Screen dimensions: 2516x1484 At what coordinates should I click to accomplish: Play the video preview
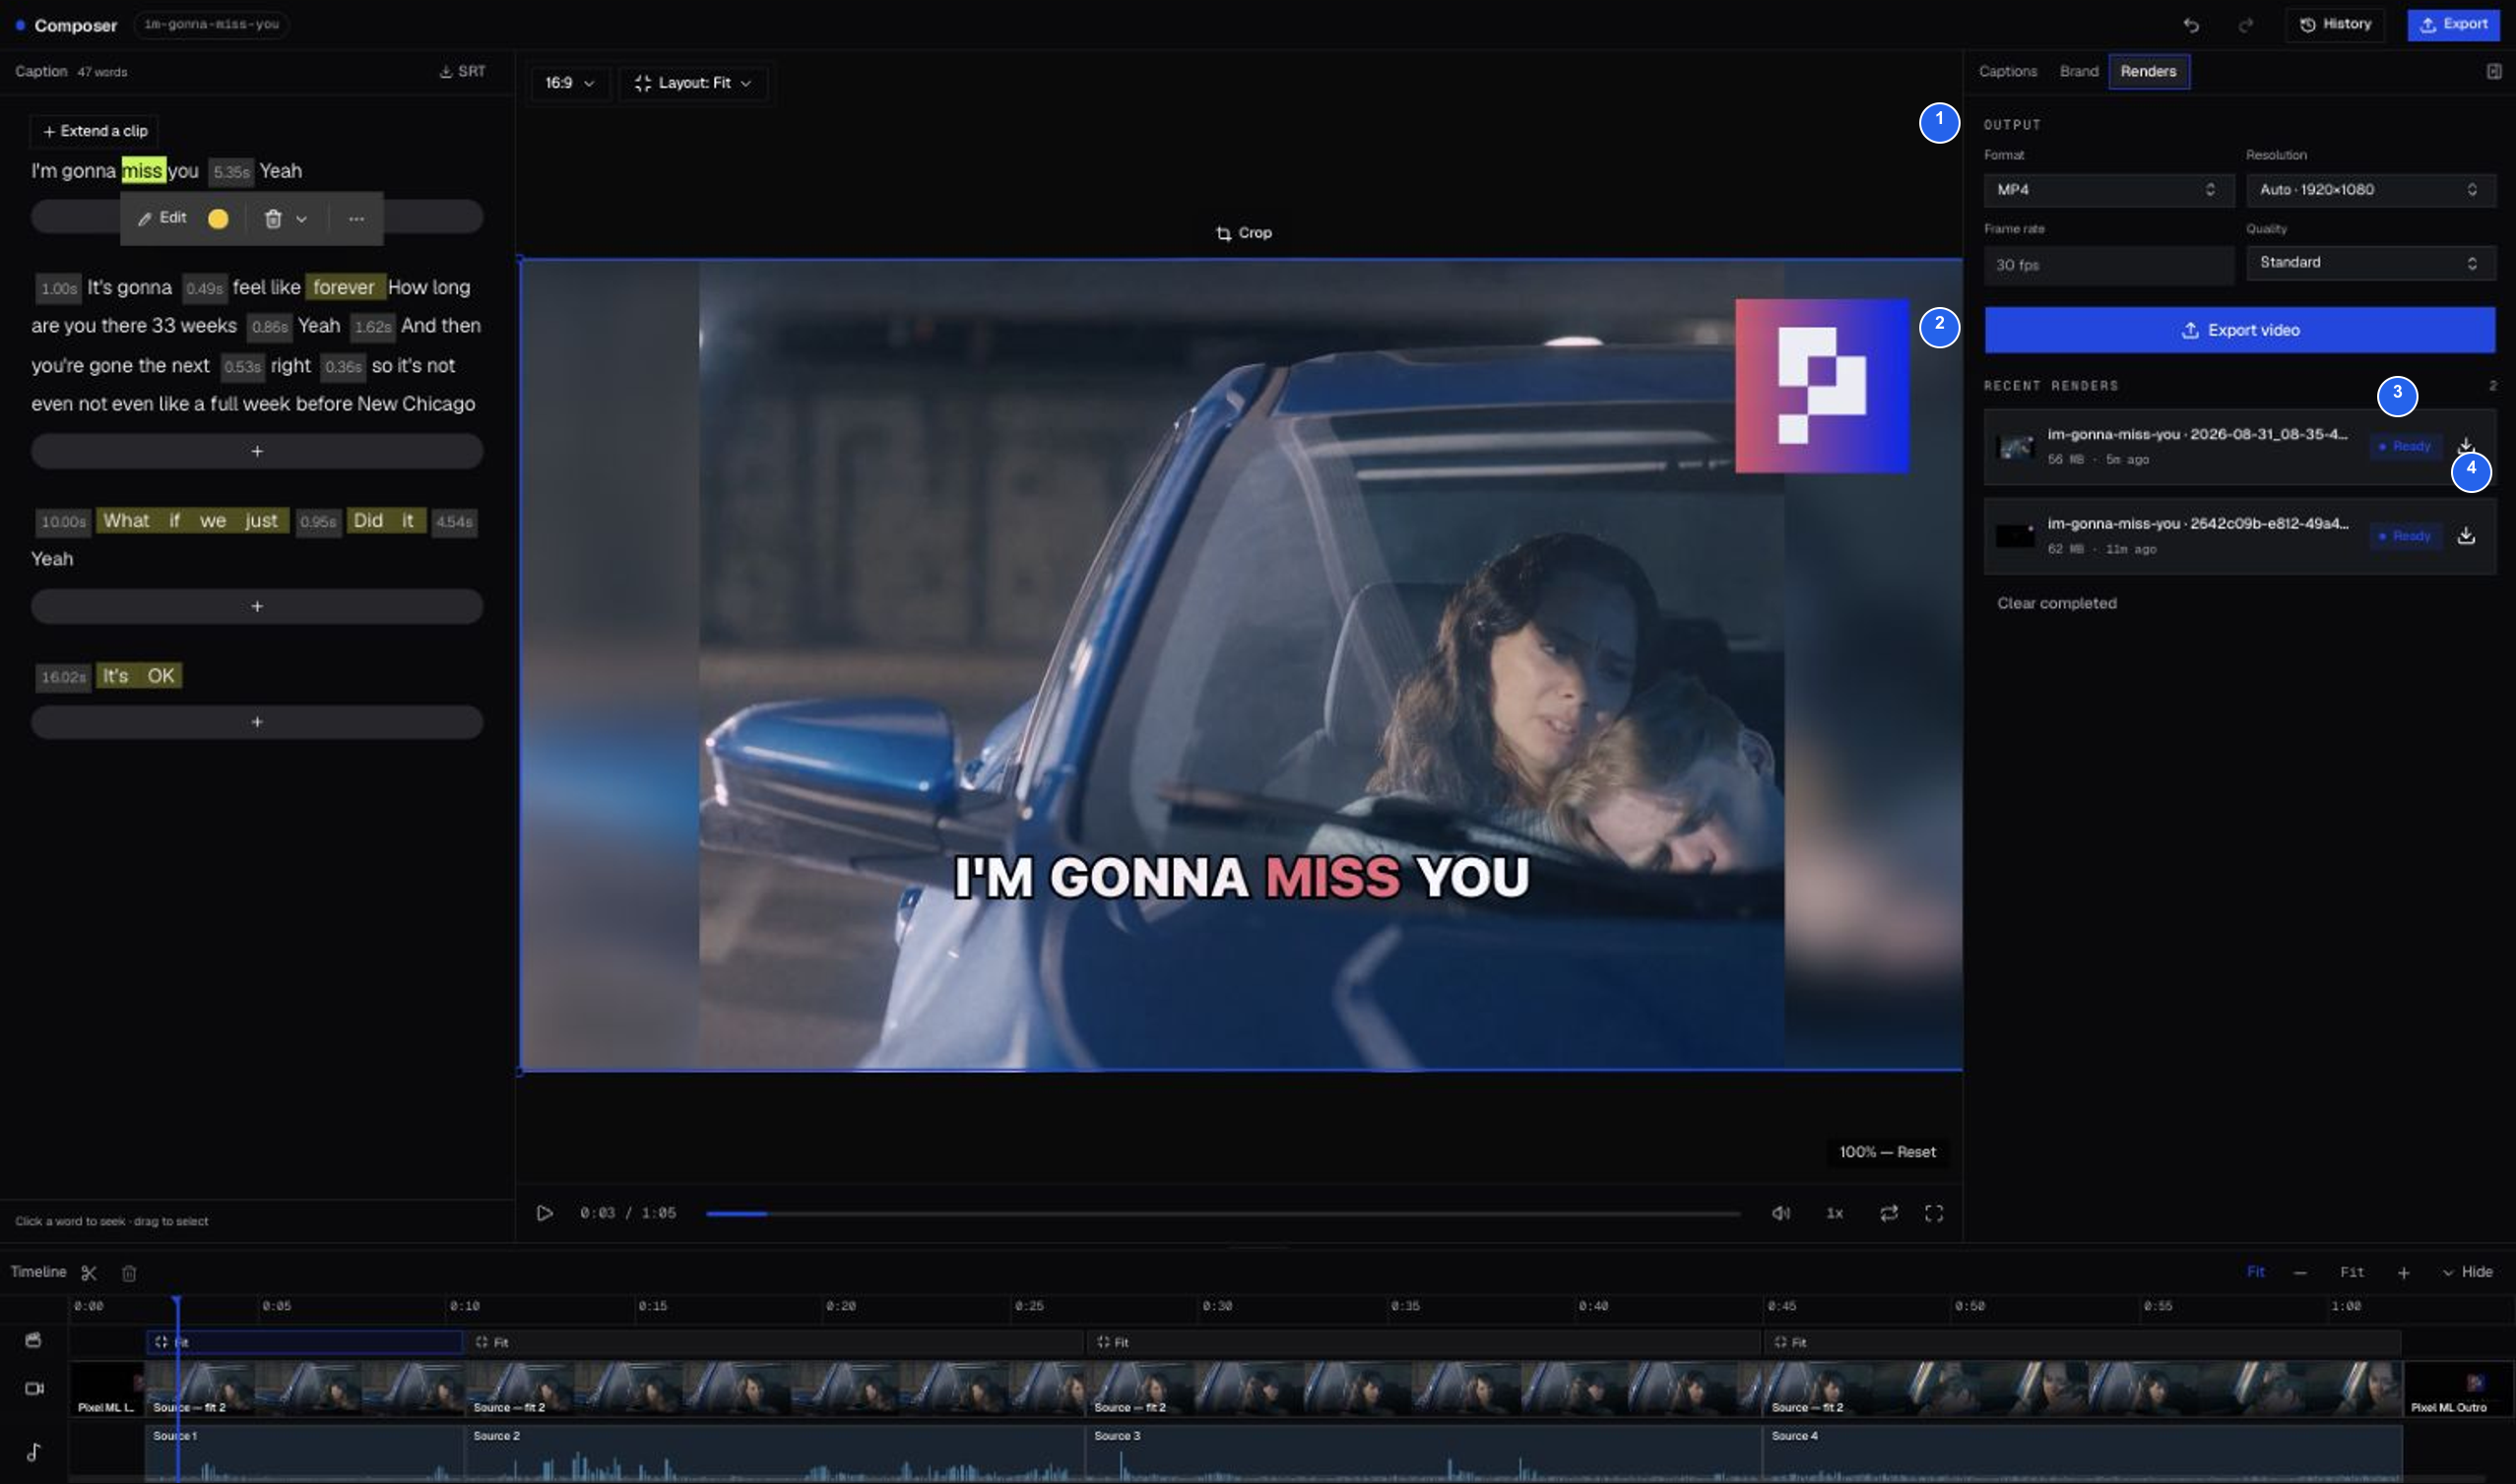[x=545, y=1213]
